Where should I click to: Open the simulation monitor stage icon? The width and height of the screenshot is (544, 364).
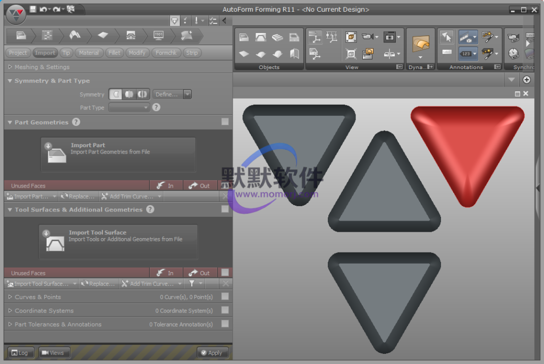pyautogui.click(x=158, y=35)
